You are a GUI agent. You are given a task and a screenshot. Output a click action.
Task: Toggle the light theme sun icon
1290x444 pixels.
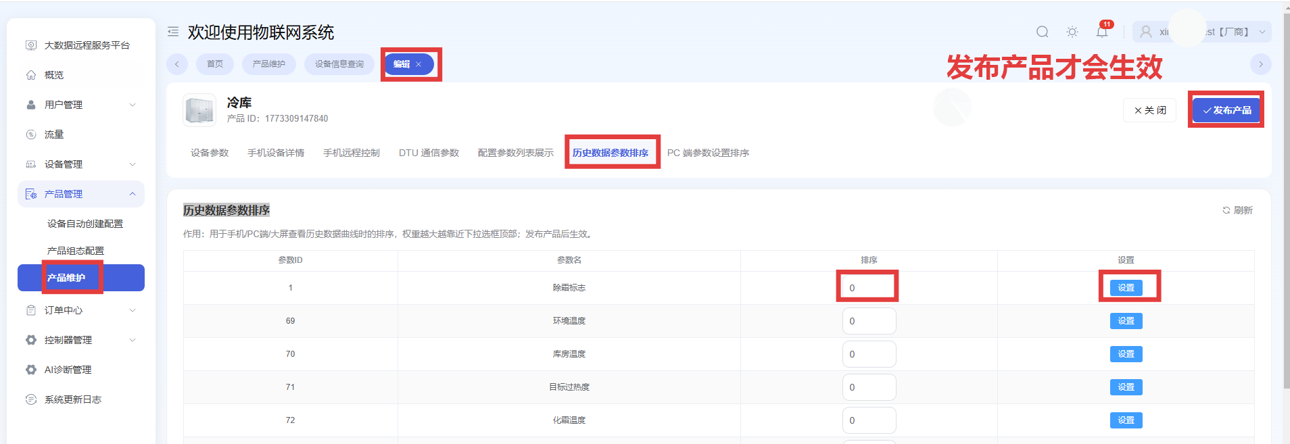1072,32
